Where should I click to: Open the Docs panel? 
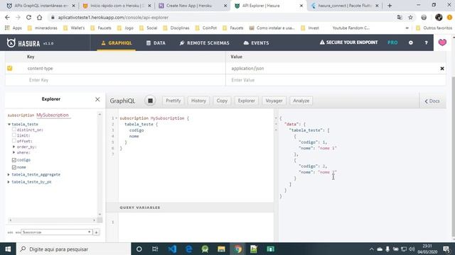point(432,101)
